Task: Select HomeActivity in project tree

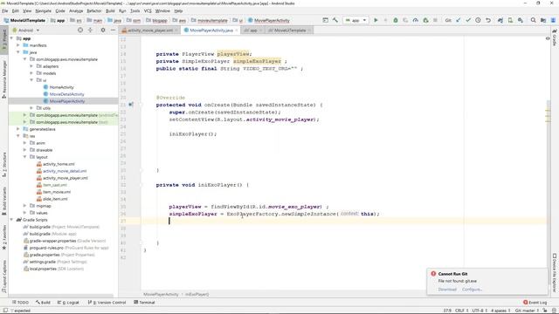Action: [62, 87]
